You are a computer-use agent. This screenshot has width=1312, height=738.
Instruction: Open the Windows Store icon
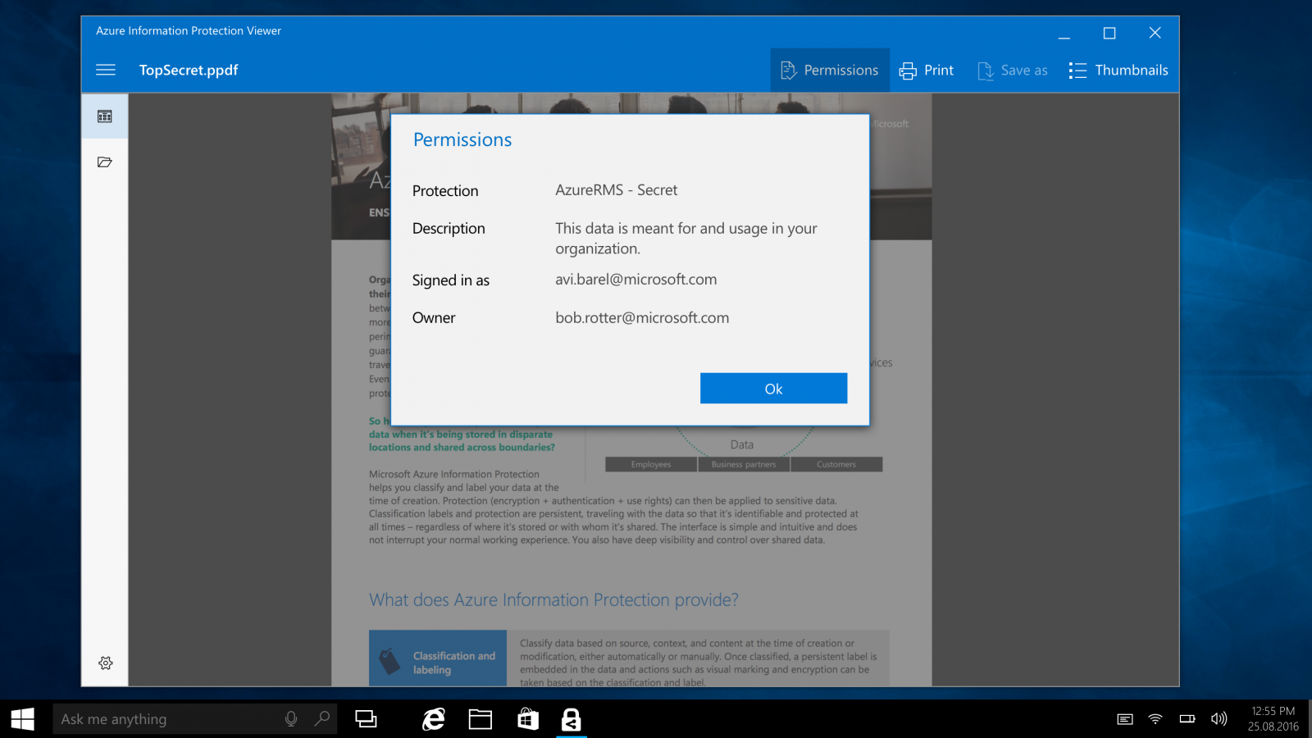tap(528, 718)
